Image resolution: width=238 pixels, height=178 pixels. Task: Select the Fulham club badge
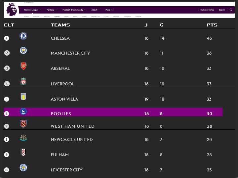(x=23, y=152)
